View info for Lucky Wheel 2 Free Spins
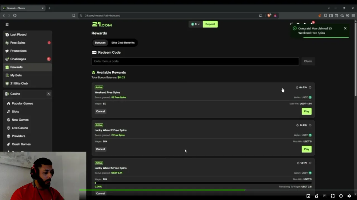This screenshot has width=357, height=200. click(310, 125)
